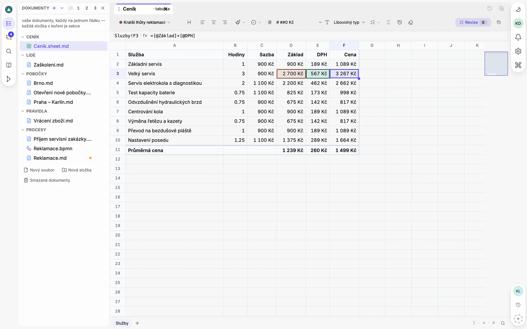The height and width of the screenshot is (329, 527).
Task: Open the changes icon with badge 4
Action: click(x=9, y=37)
